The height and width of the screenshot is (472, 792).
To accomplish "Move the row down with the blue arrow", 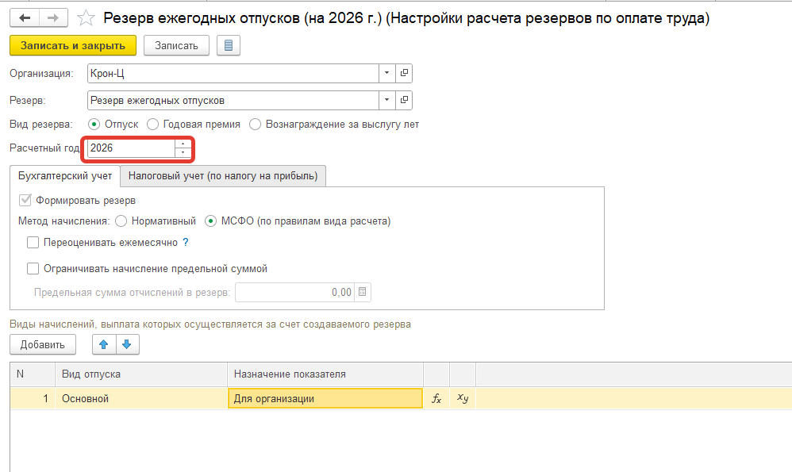I will tap(127, 344).
